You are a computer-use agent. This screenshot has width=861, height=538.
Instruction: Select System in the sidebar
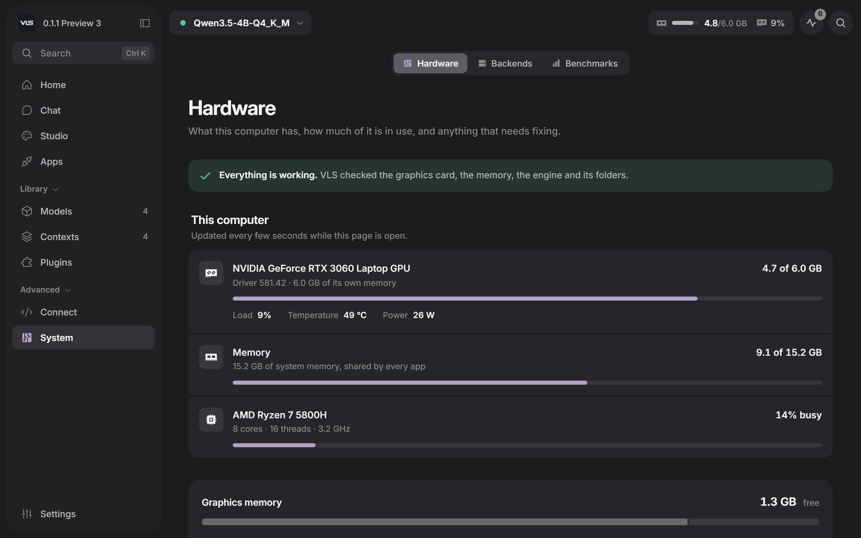[83, 338]
